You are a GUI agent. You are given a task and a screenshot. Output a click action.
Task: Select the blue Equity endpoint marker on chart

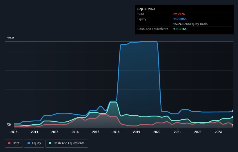click(233, 111)
